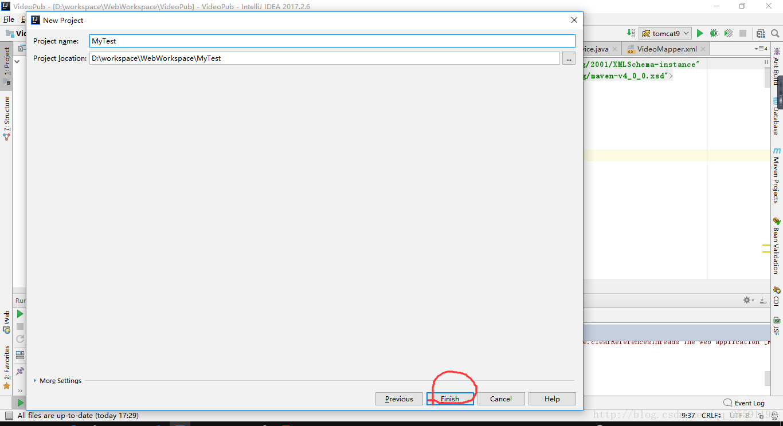Click the Stop icon in Run panel
Viewport: 783px width, 426px height.
pyautogui.click(x=19, y=326)
